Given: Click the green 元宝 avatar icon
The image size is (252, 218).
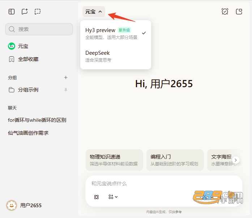Looking at the screenshot, I should (x=12, y=46).
